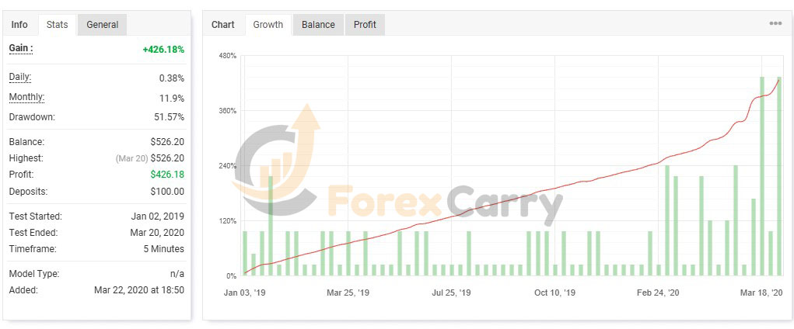Click the Model Type label
Viewport: 794px width, 329px height.
(x=34, y=274)
